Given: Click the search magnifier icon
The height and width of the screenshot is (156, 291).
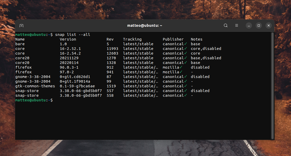Looking at the screenshot, I should click(226, 25).
